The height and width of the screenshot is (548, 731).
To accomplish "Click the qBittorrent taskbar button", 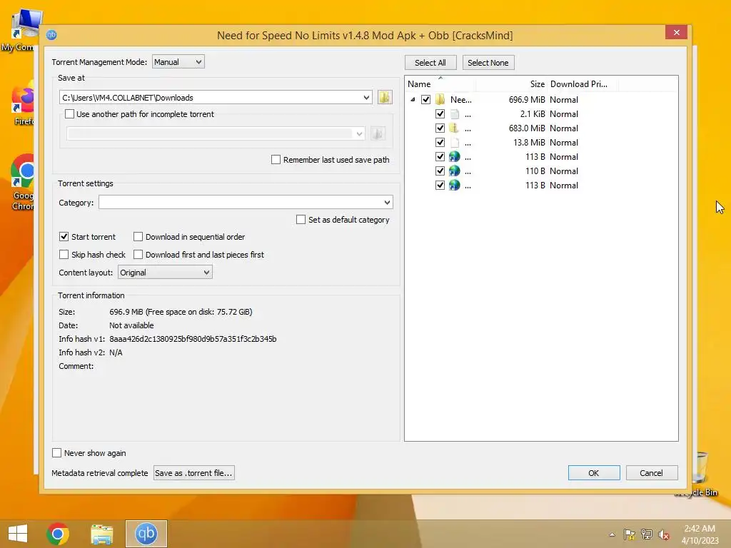I will 146,534.
